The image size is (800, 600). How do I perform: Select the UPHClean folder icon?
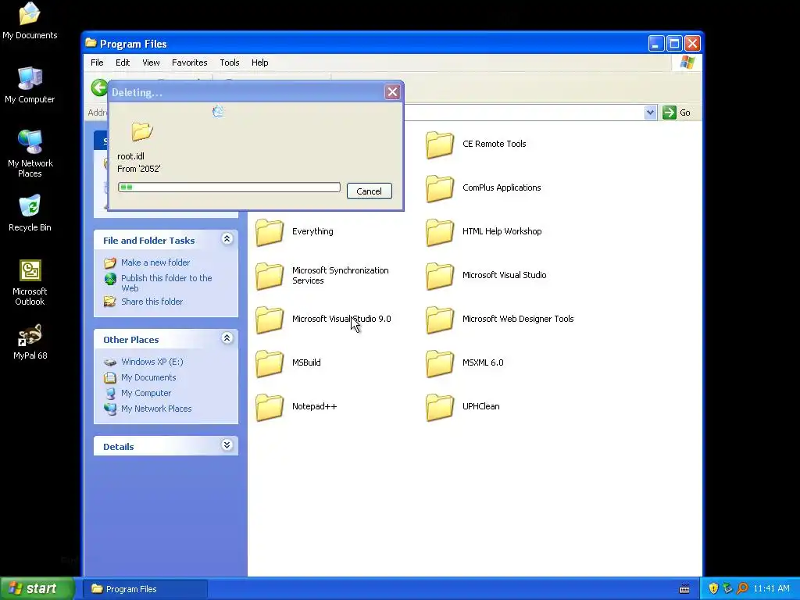(439, 408)
